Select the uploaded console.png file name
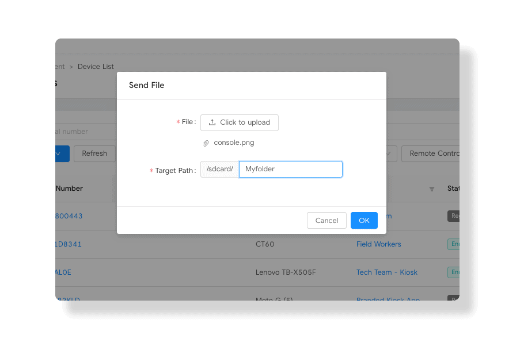 click(234, 143)
